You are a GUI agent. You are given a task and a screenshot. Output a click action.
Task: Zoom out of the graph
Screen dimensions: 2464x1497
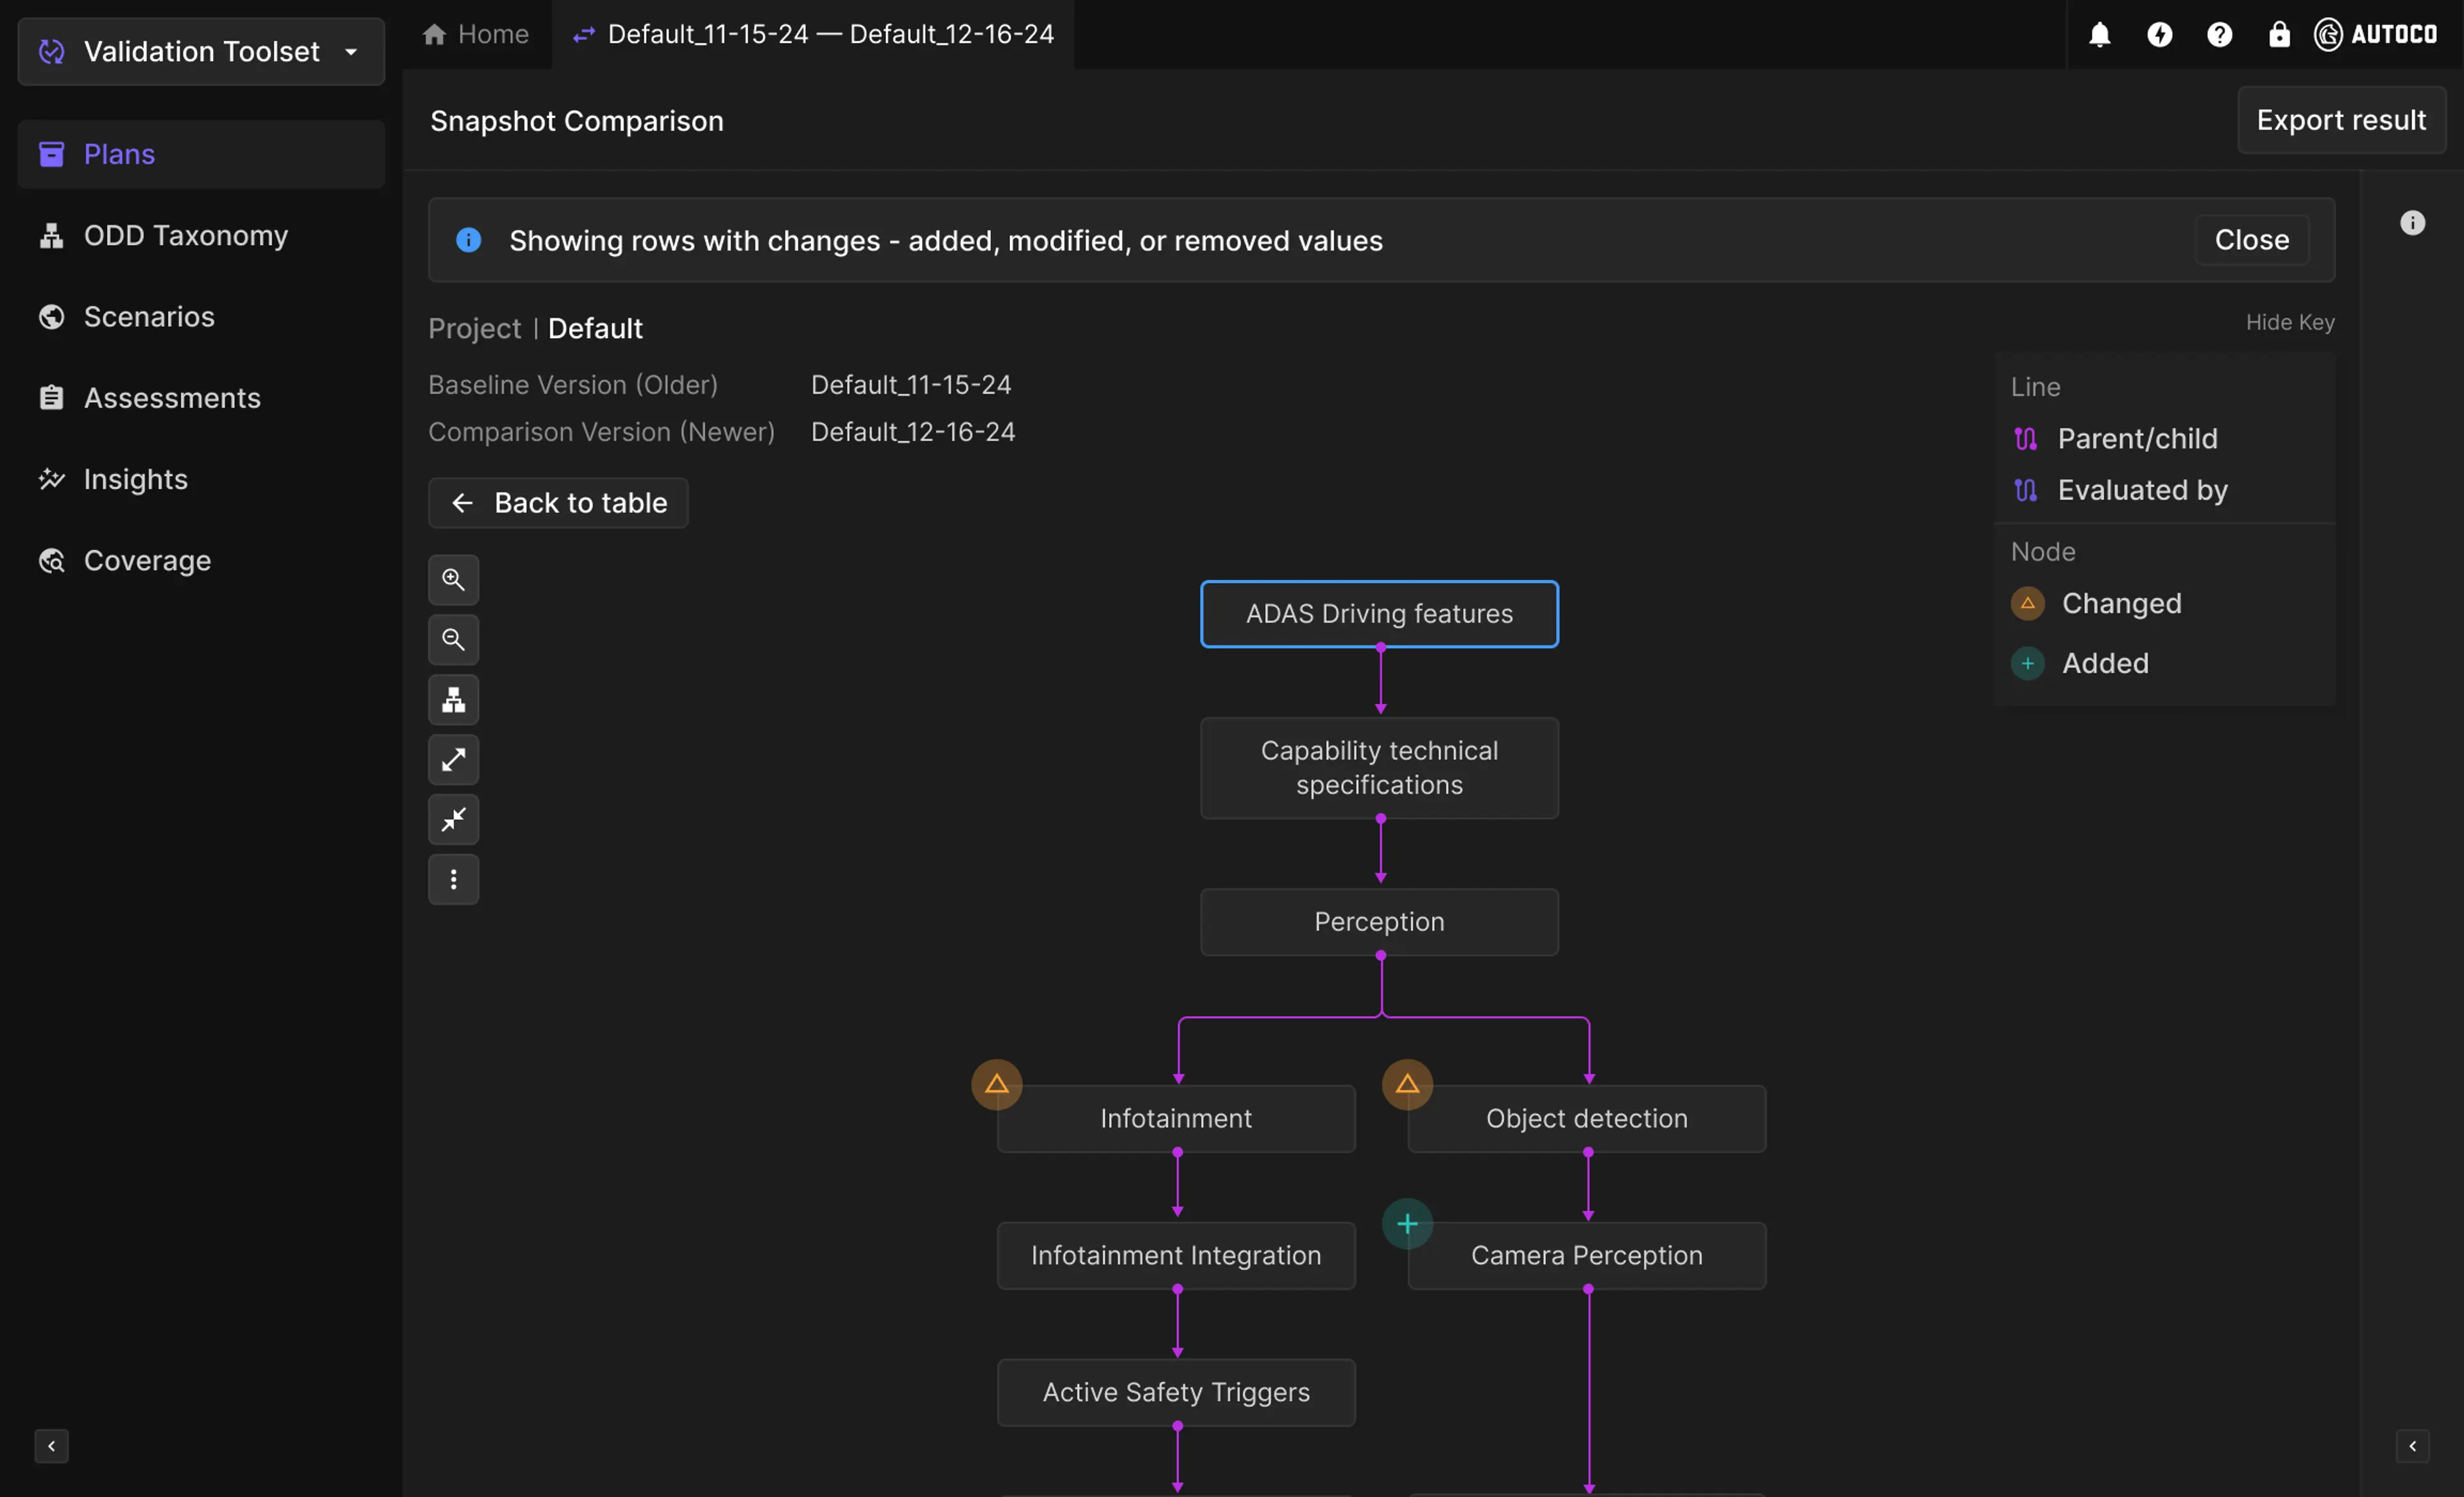click(453, 640)
